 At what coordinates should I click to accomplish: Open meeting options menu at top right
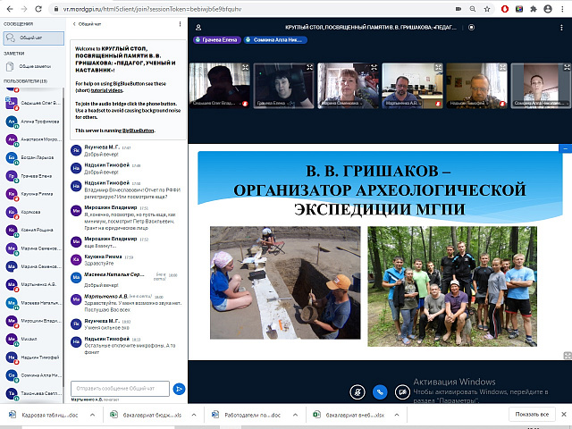pyautogui.click(x=561, y=28)
